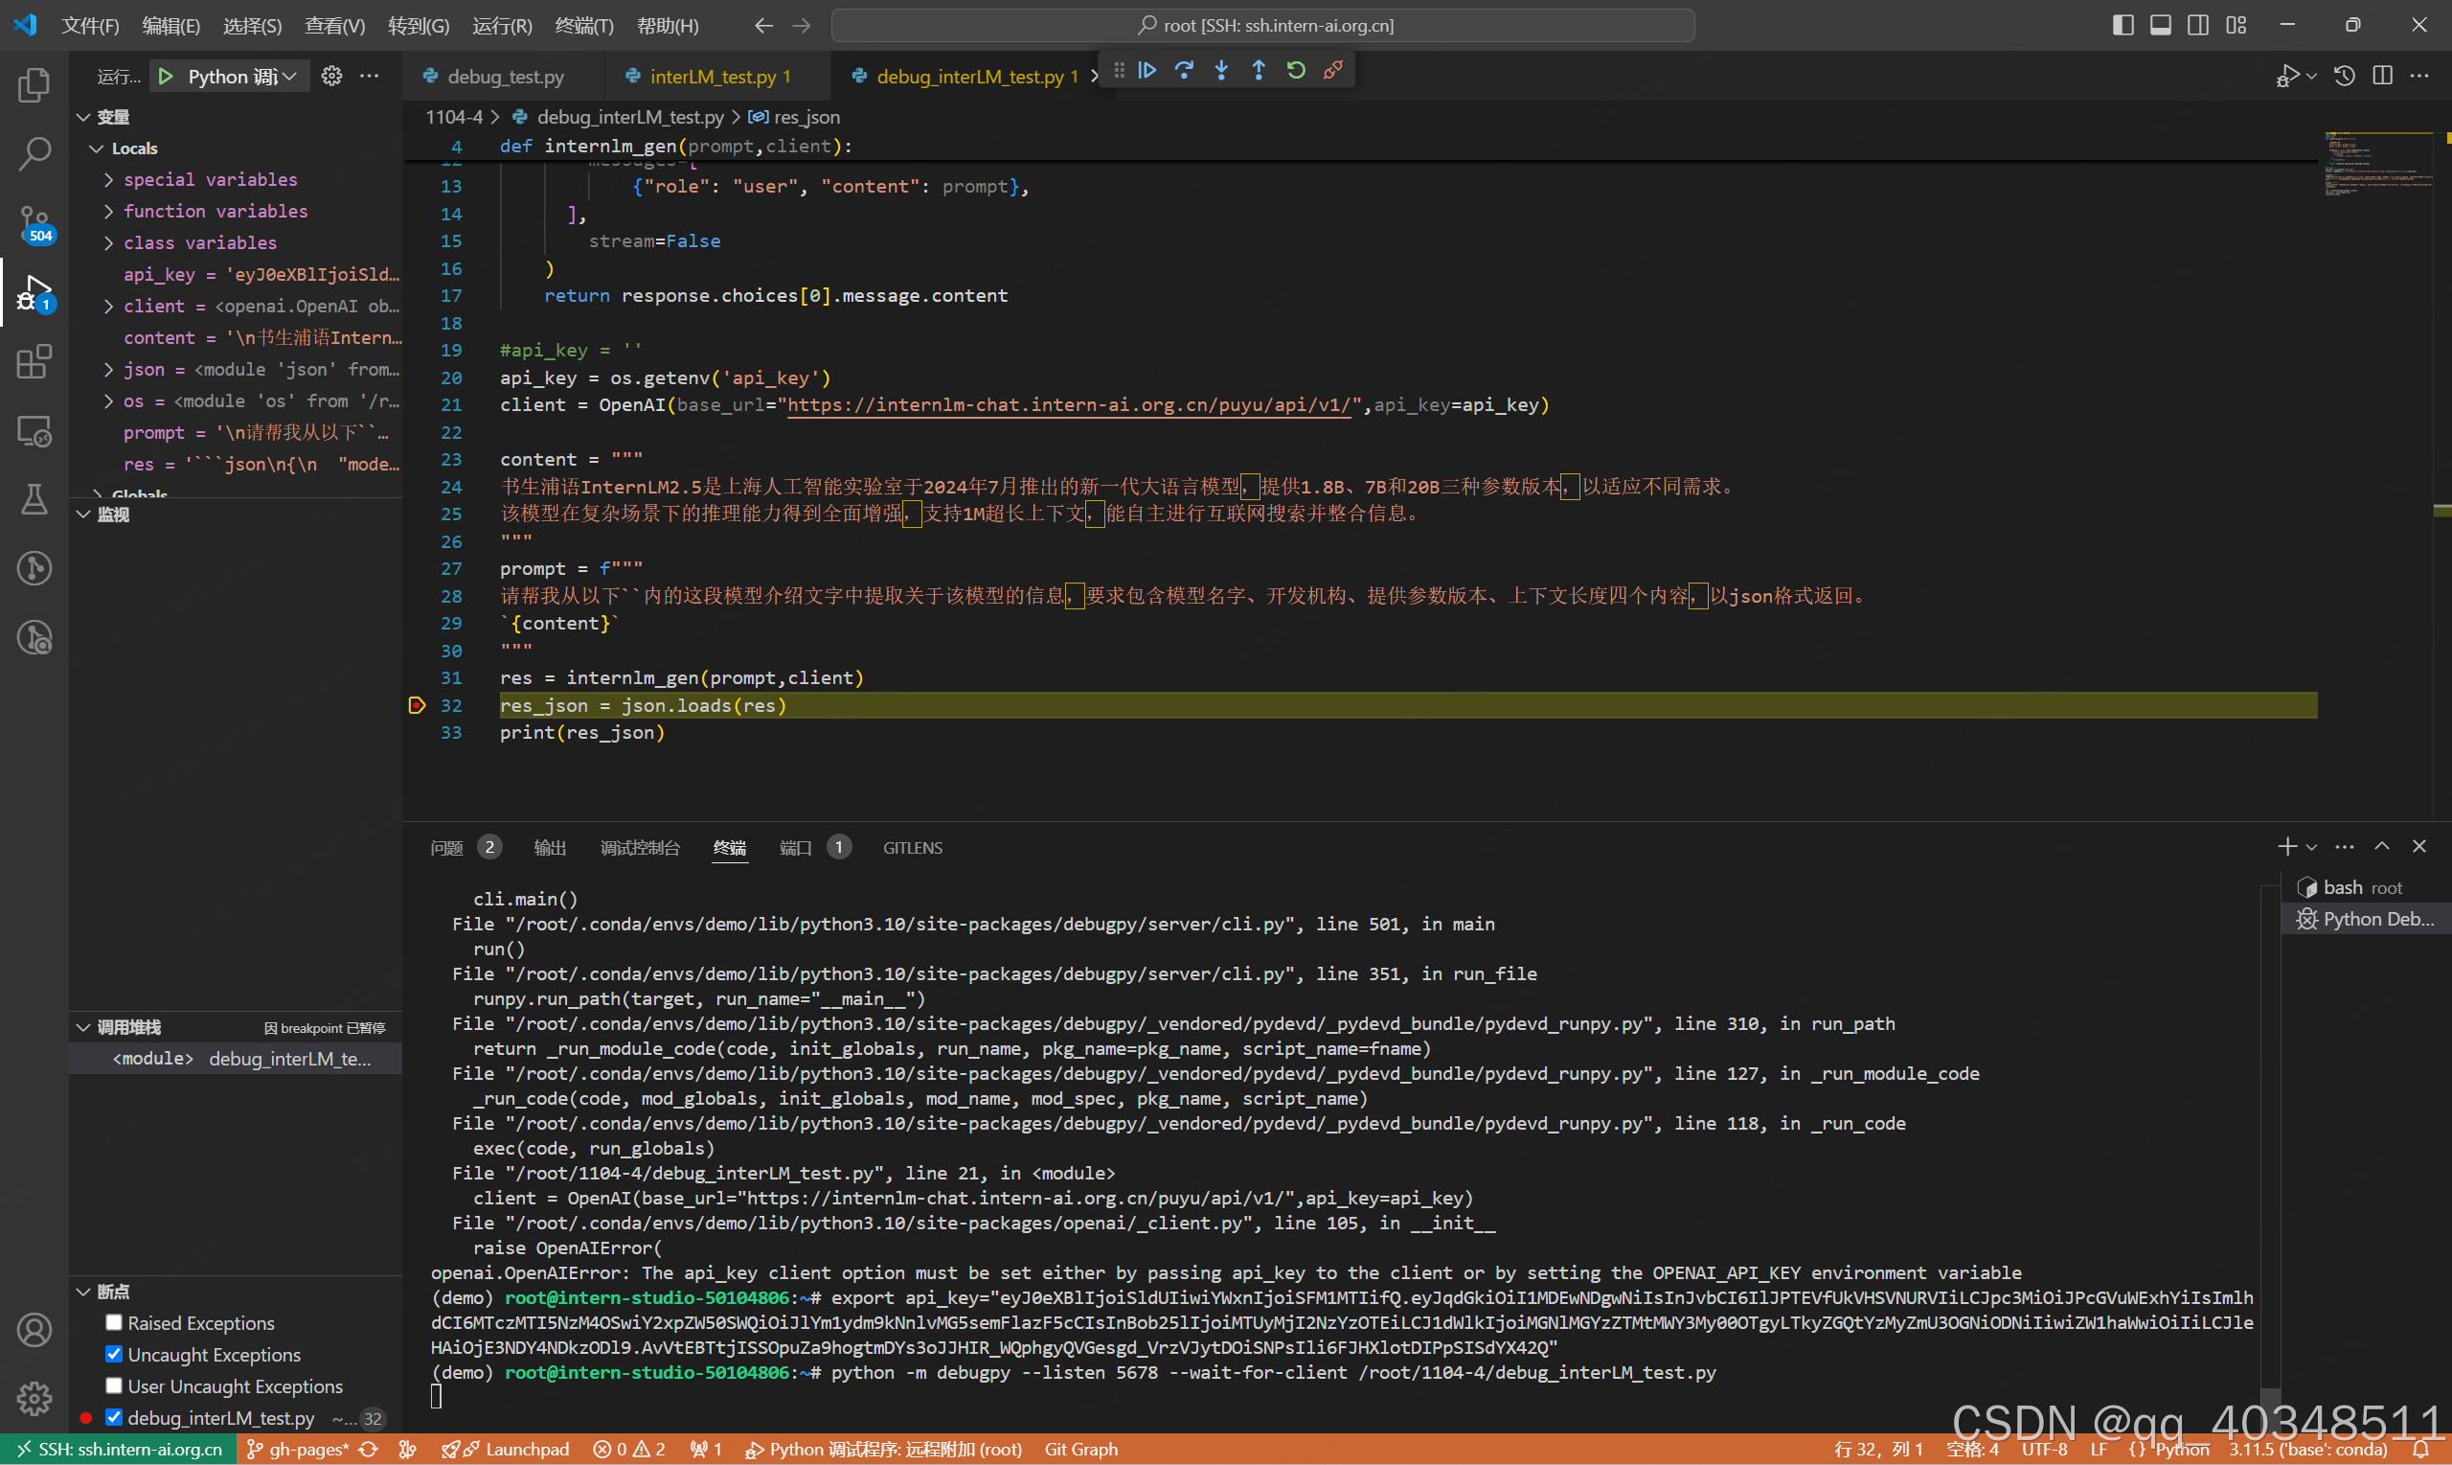Open the 终端(T) menu
The width and height of the screenshot is (2452, 1465).
pyautogui.click(x=583, y=26)
